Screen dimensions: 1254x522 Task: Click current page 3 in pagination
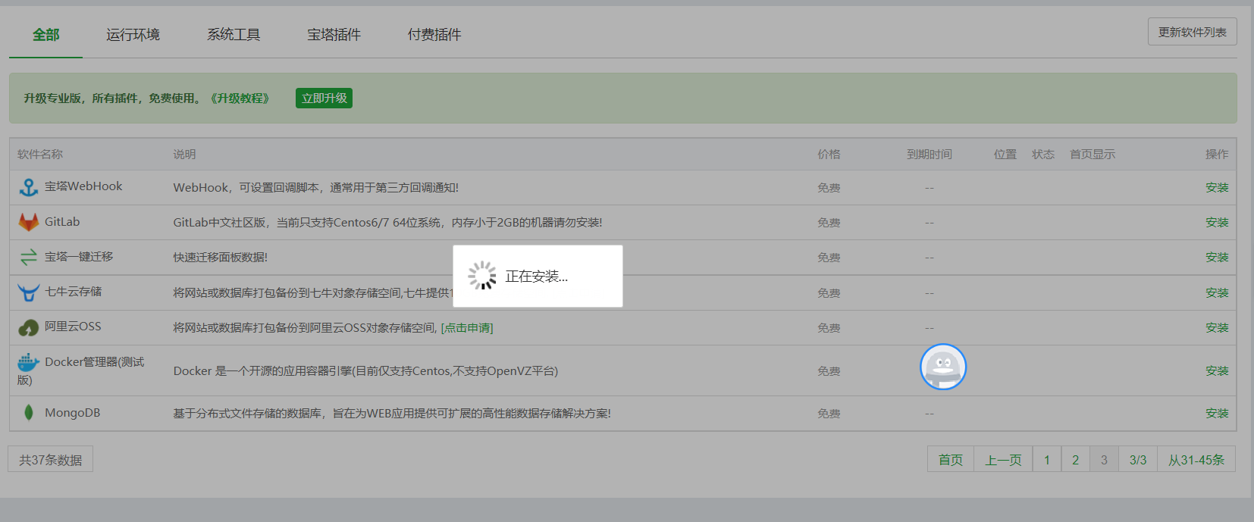[1104, 460]
